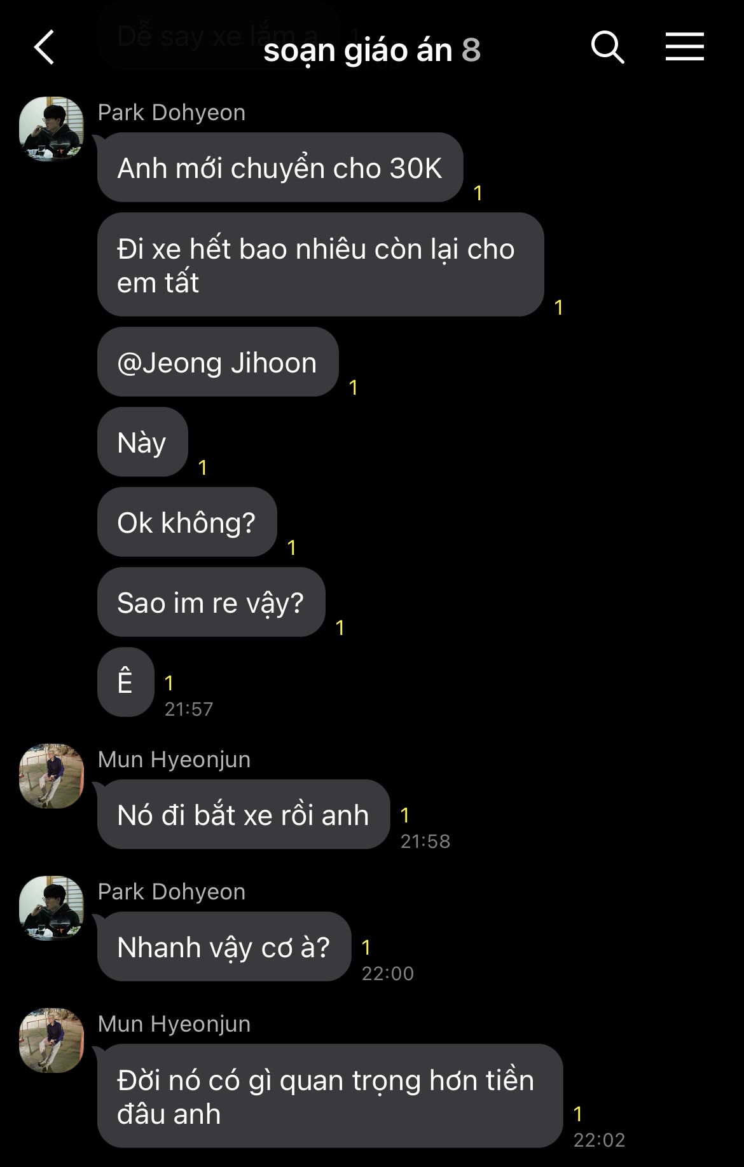Image resolution: width=744 pixels, height=1167 pixels.
Task: Select message 'Anh mới chuyển cho 30K'
Action: [x=280, y=167]
